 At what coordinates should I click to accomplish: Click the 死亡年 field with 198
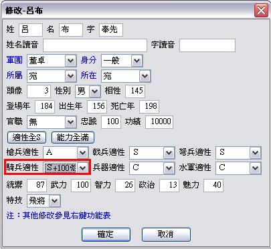(149, 107)
